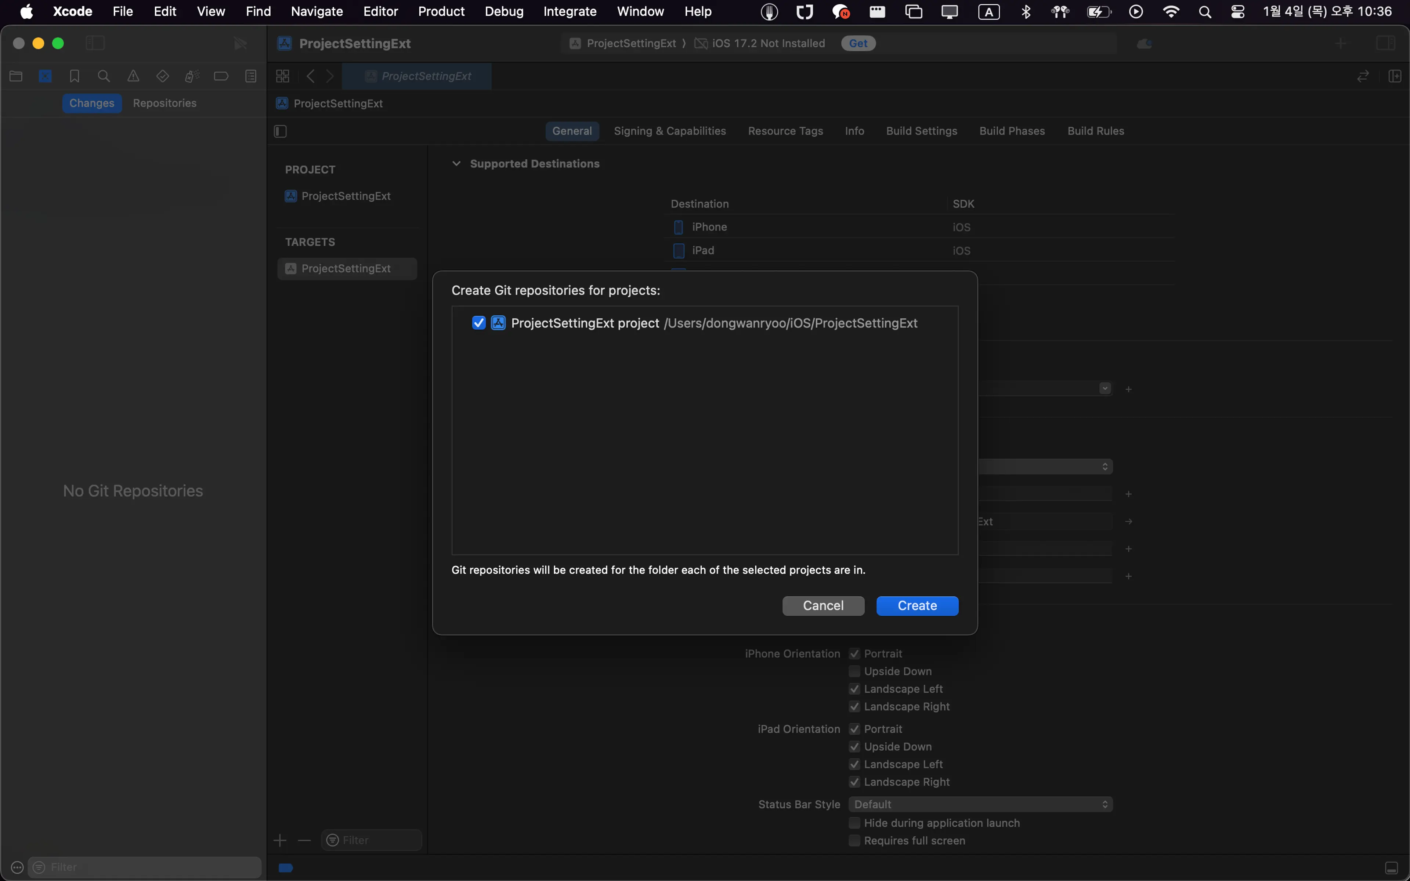Click the editor options swap arrows icon
This screenshot has width=1410, height=881.
[x=1363, y=76]
